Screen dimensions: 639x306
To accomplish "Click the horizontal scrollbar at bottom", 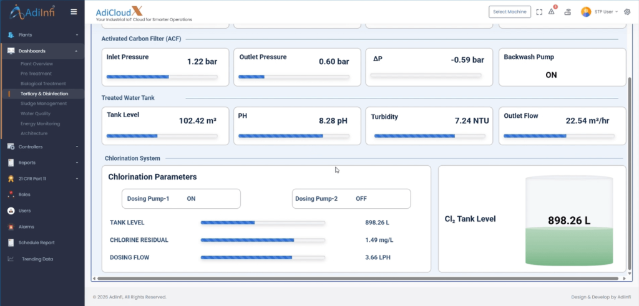I will click(358, 279).
